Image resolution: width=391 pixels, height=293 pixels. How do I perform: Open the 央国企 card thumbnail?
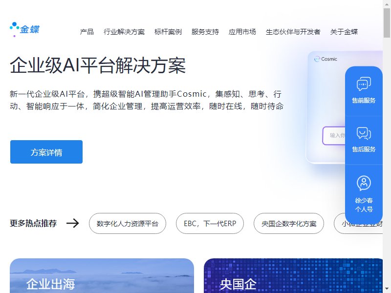[x=293, y=275]
